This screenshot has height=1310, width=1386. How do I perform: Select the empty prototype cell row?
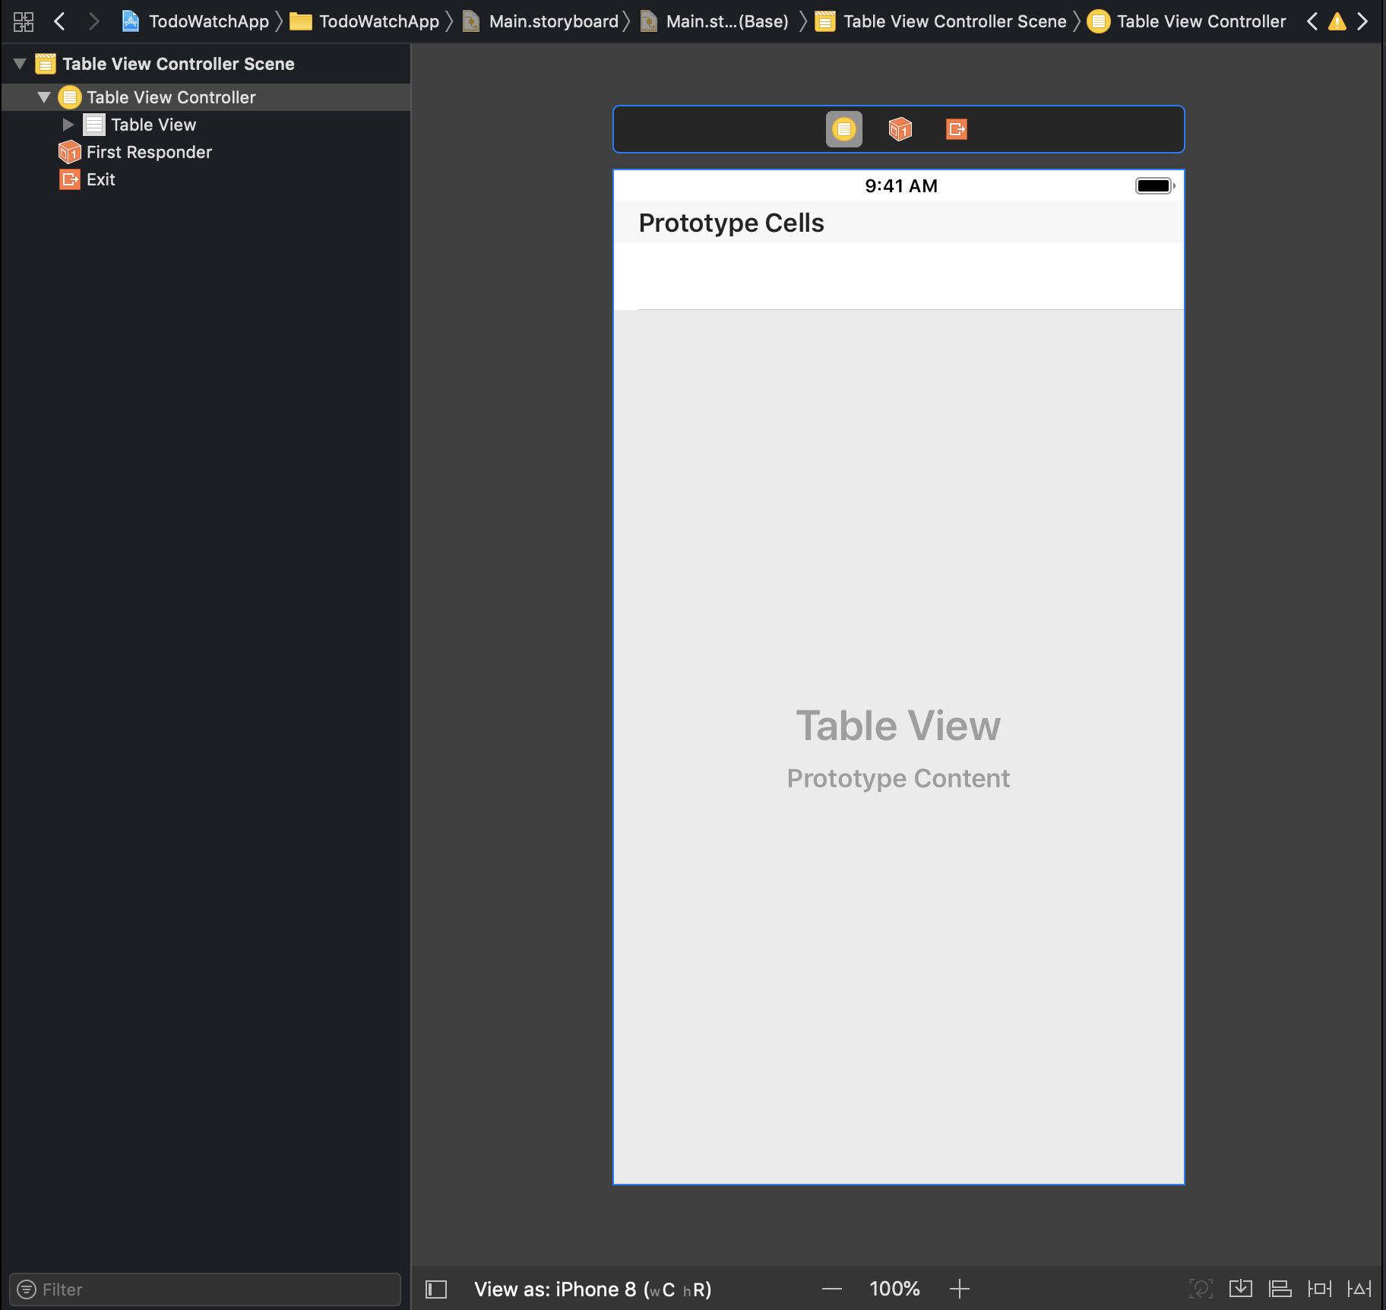tap(899, 276)
